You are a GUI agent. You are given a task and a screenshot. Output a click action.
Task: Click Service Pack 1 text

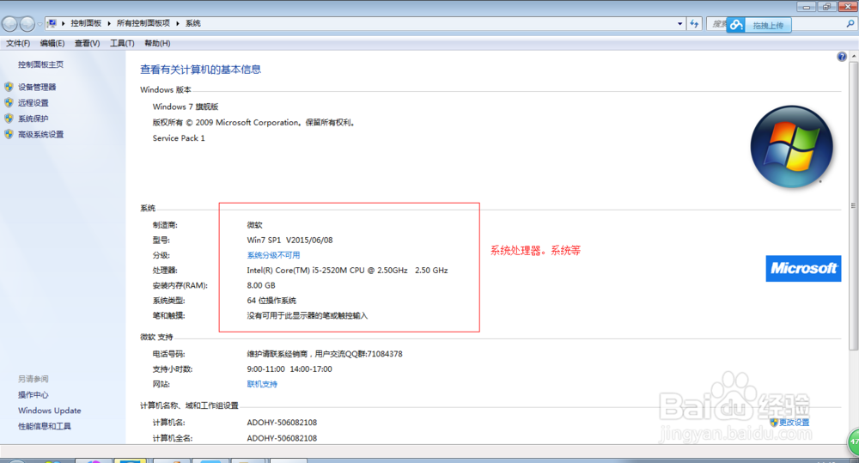pos(179,138)
